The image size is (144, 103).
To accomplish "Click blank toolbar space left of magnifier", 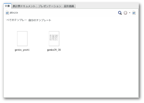I will tap(68, 13).
